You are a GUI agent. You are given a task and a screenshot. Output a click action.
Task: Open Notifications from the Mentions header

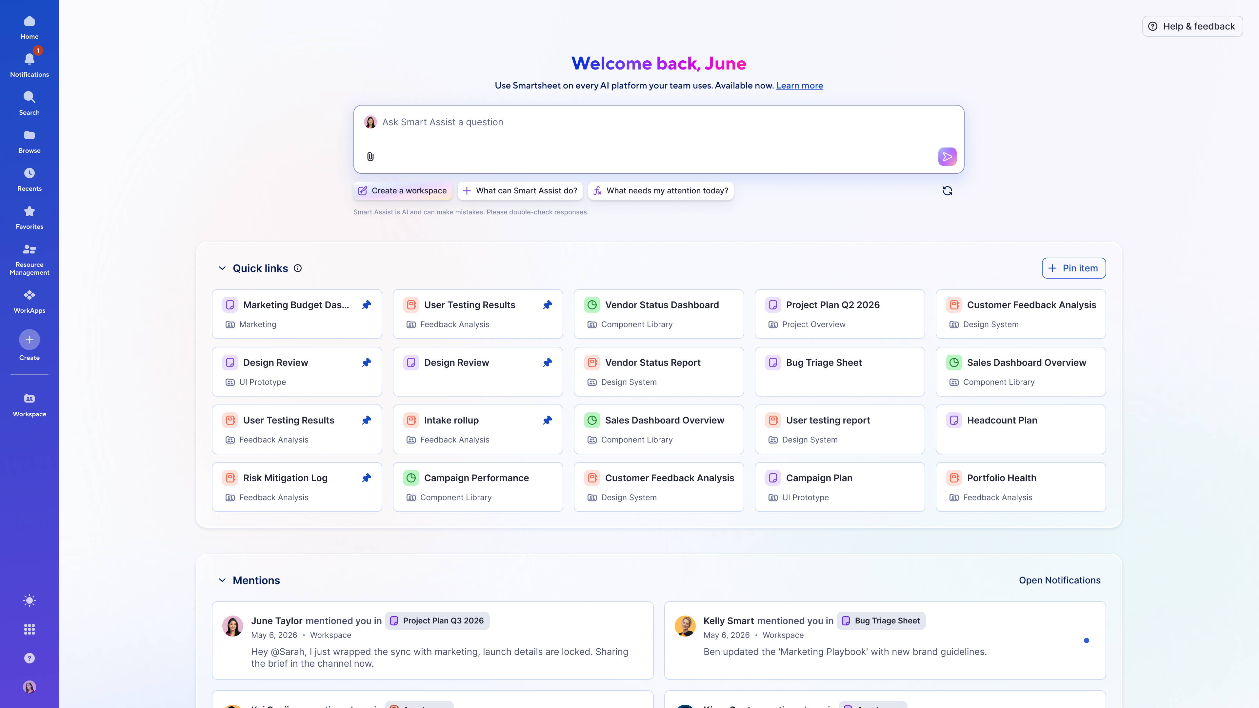(1060, 580)
